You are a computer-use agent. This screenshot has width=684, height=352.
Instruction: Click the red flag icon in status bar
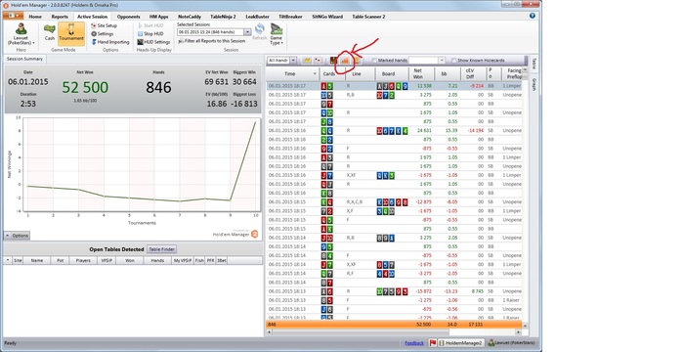(x=433, y=343)
